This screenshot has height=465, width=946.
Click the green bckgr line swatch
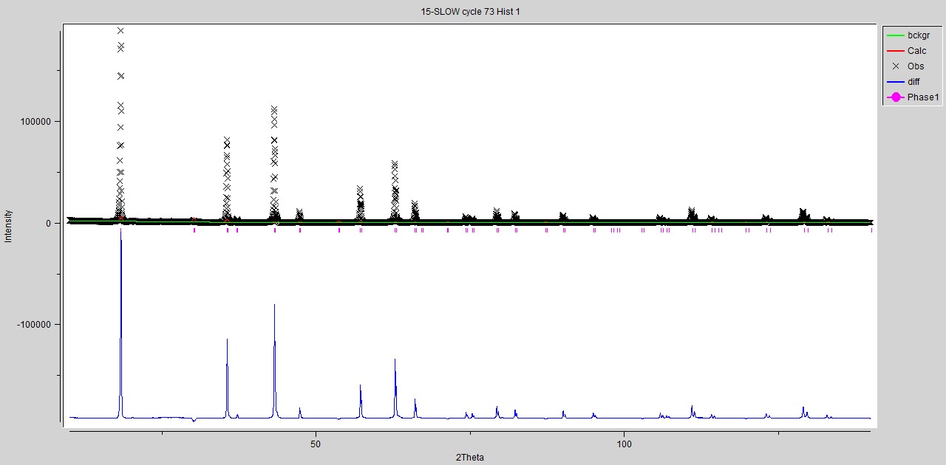pos(895,35)
